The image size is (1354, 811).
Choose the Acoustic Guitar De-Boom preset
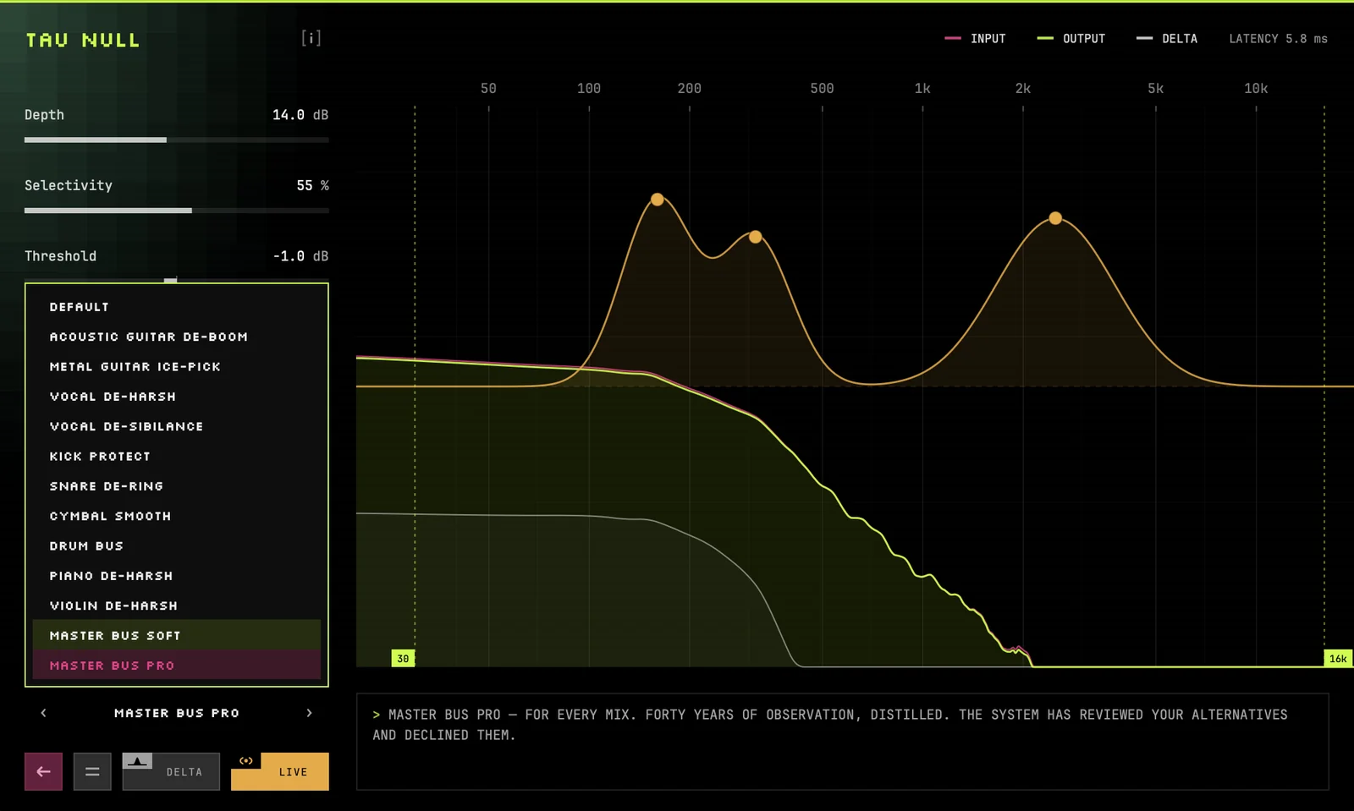tap(177, 337)
